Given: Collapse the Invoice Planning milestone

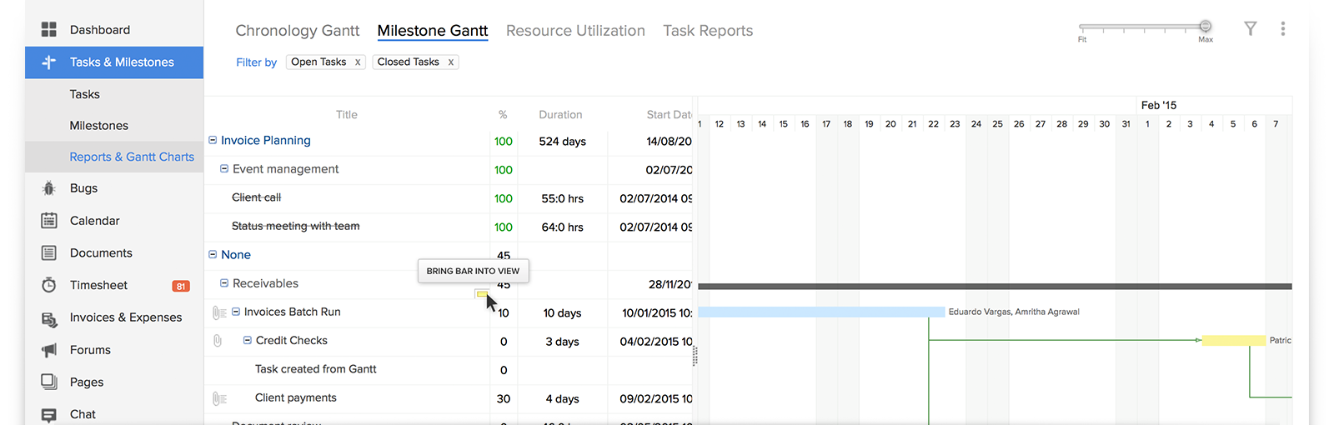Looking at the screenshot, I should click(x=213, y=140).
